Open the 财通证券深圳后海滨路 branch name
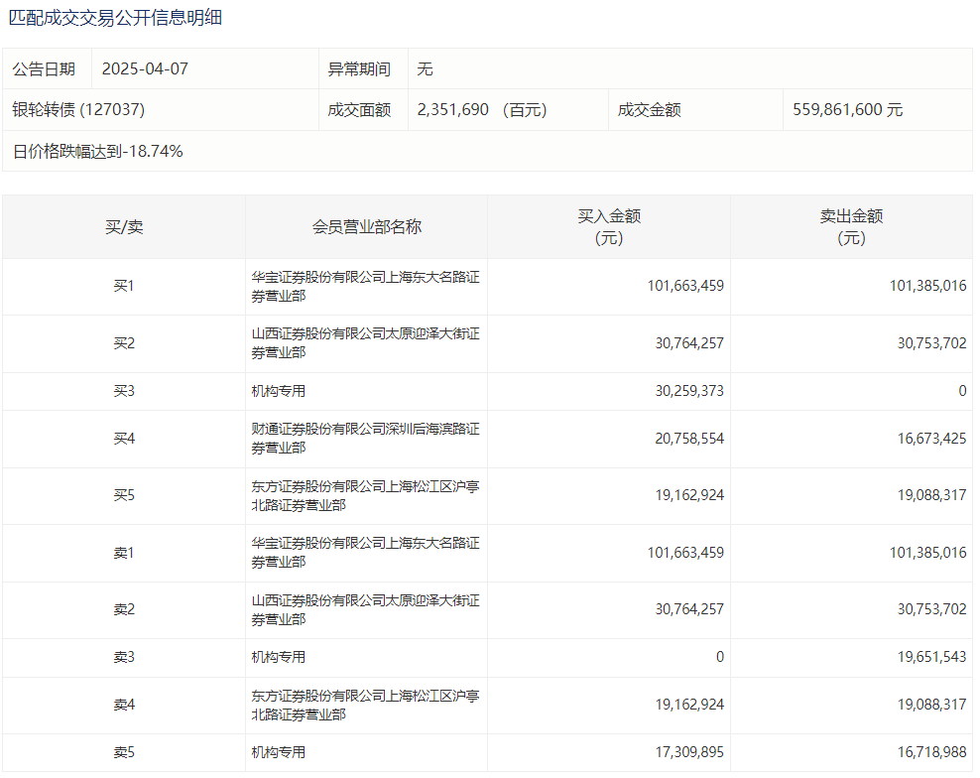980x778 pixels. tap(365, 439)
